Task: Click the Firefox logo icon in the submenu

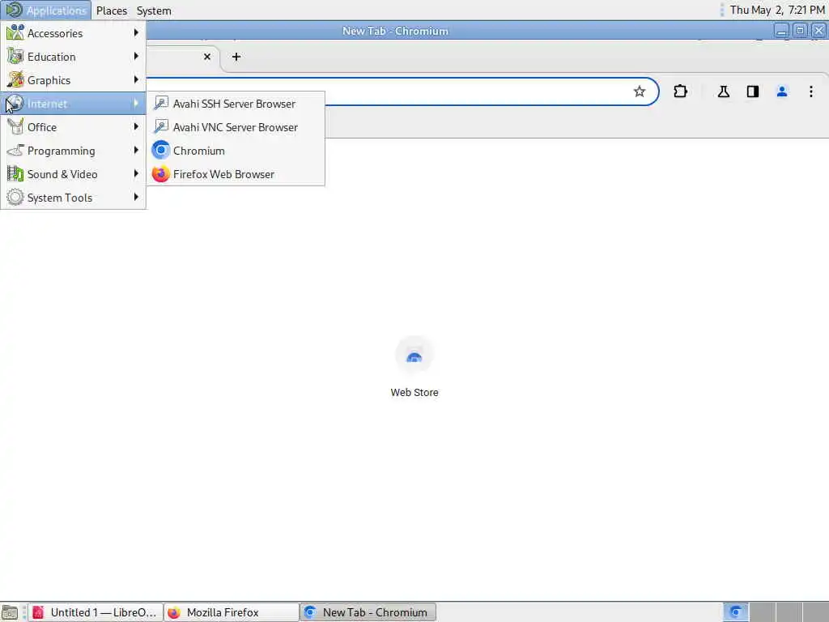Action: tap(161, 173)
